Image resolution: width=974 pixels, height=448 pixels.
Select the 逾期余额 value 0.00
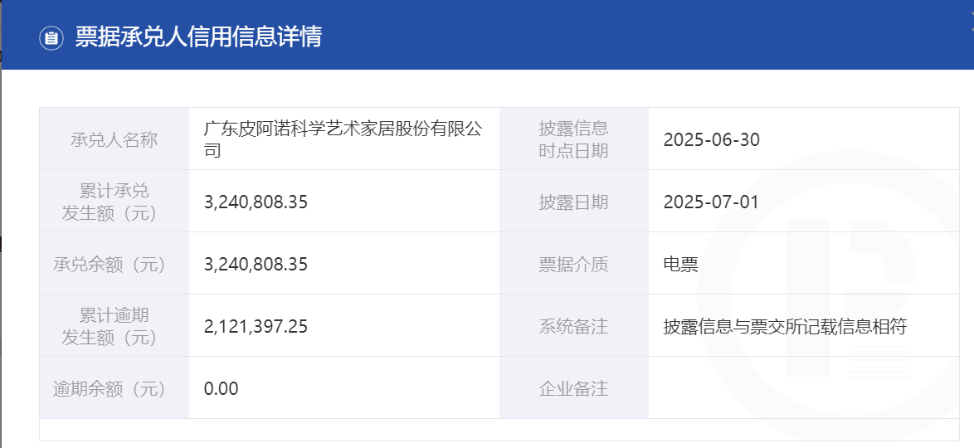pyautogui.click(x=221, y=388)
